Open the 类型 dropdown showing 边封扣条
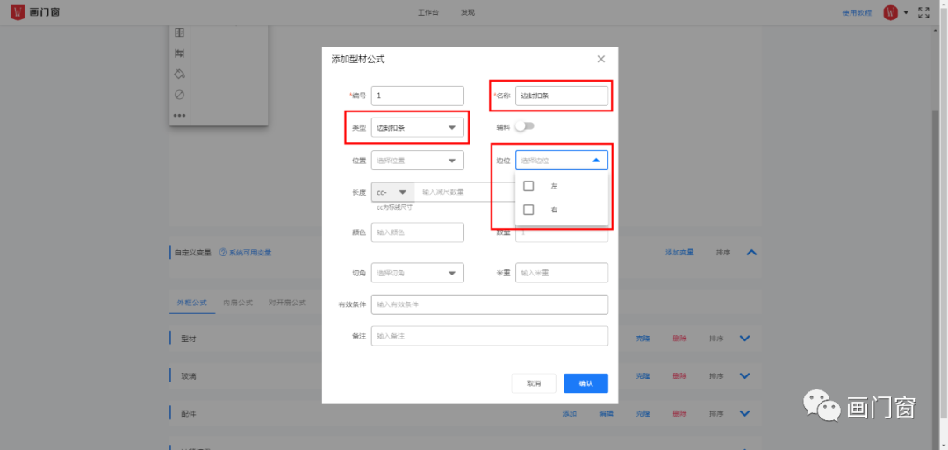 [418, 127]
